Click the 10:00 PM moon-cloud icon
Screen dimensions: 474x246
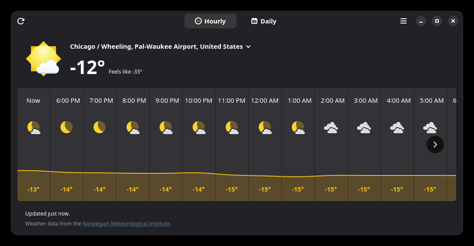pyautogui.click(x=199, y=128)
